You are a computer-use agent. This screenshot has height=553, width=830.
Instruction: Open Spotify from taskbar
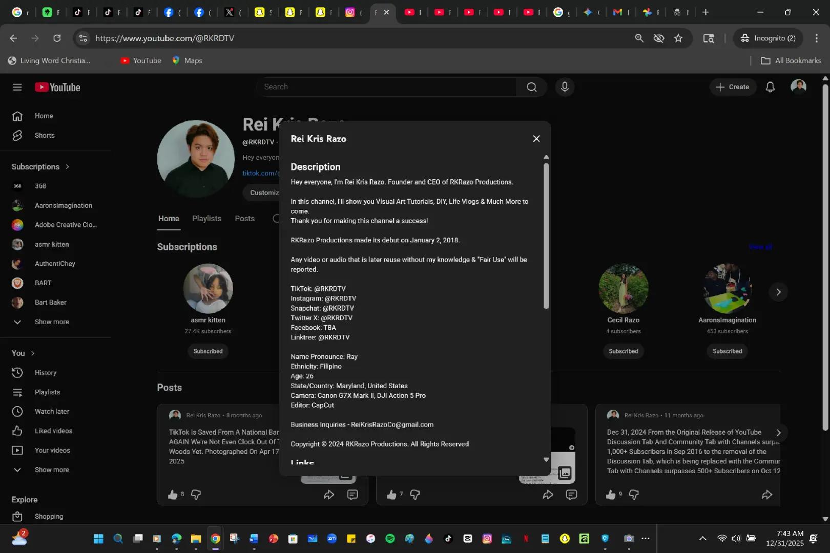tap(390, 538)
